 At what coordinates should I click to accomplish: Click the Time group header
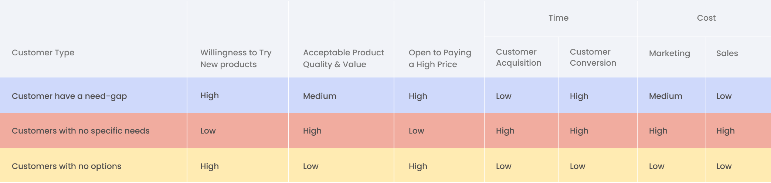[558, 18]
